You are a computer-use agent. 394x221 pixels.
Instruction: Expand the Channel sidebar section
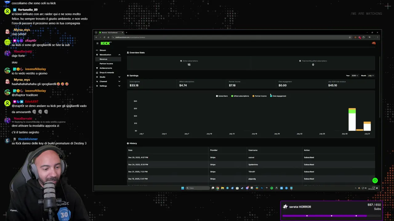pos(108,81)
